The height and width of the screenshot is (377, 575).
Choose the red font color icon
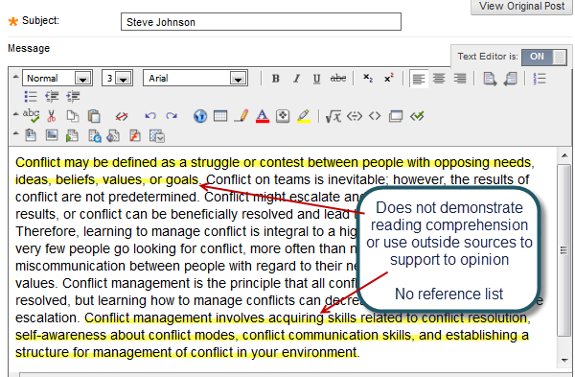tap(263, 116)
